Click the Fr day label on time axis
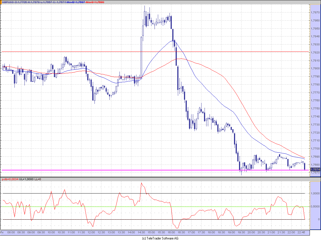The image size is (321, 240). (2, 232)
